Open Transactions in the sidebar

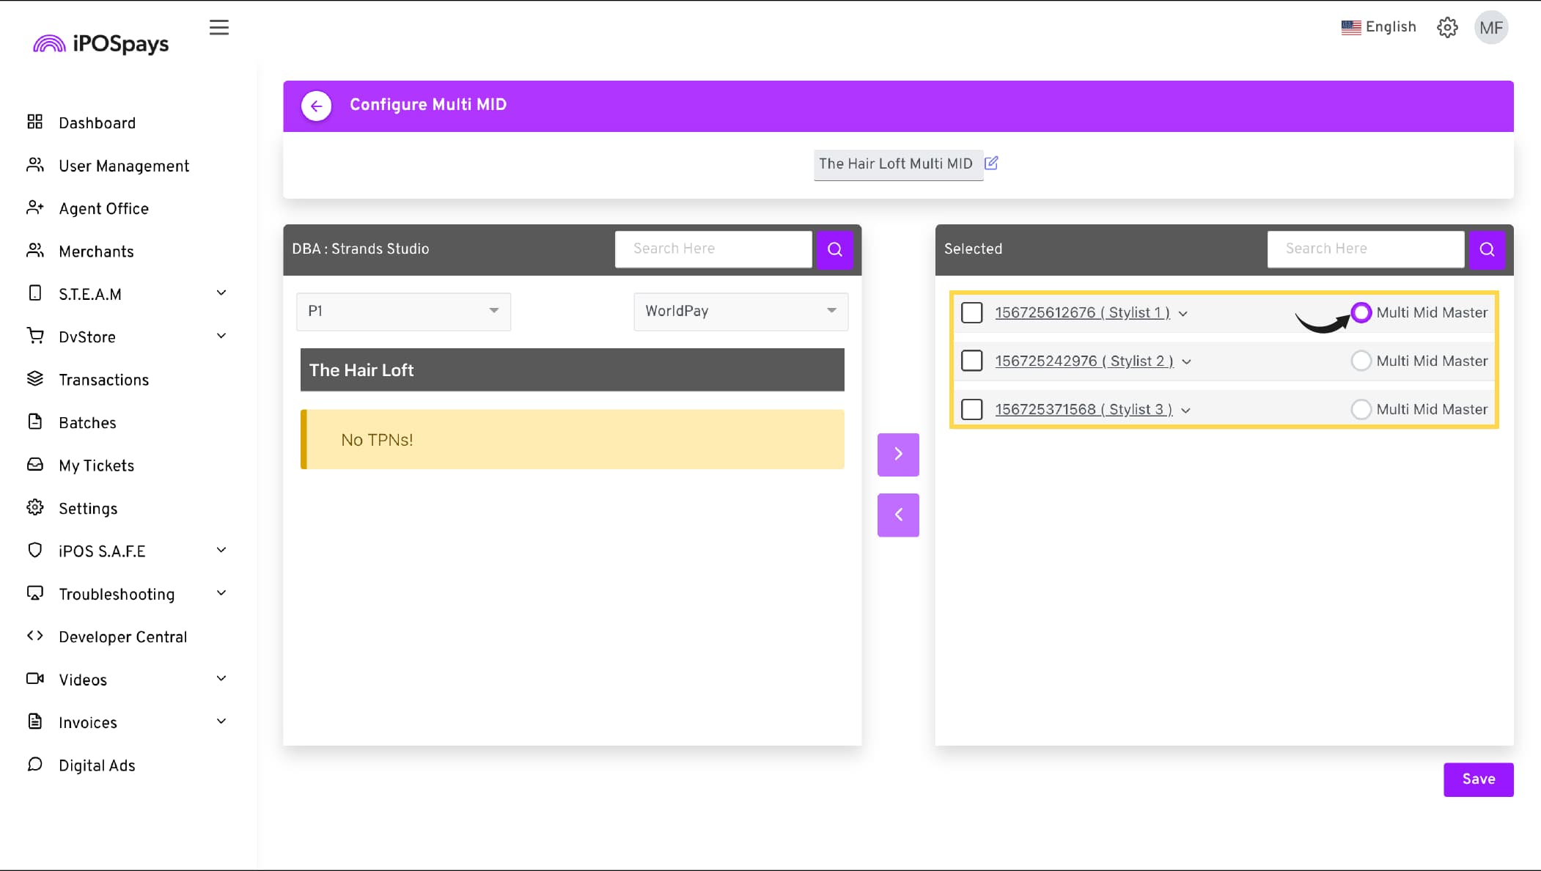tap(103, 380)
